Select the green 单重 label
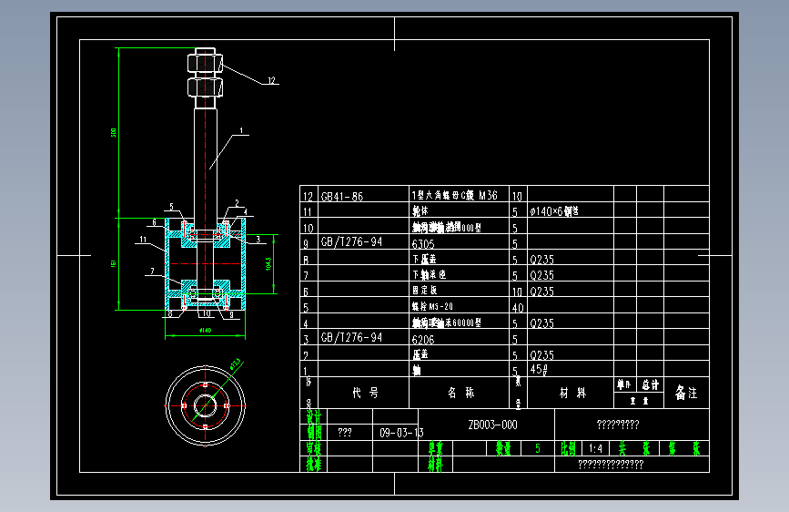This screenshot has width=789, height=512. coord(436,448)
